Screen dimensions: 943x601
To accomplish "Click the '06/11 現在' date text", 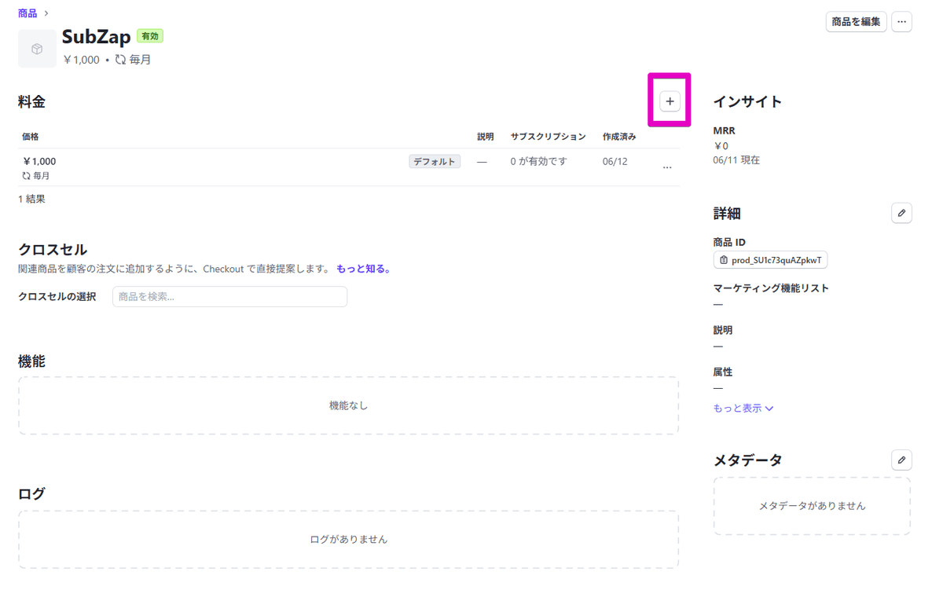I will coord(736,159).
